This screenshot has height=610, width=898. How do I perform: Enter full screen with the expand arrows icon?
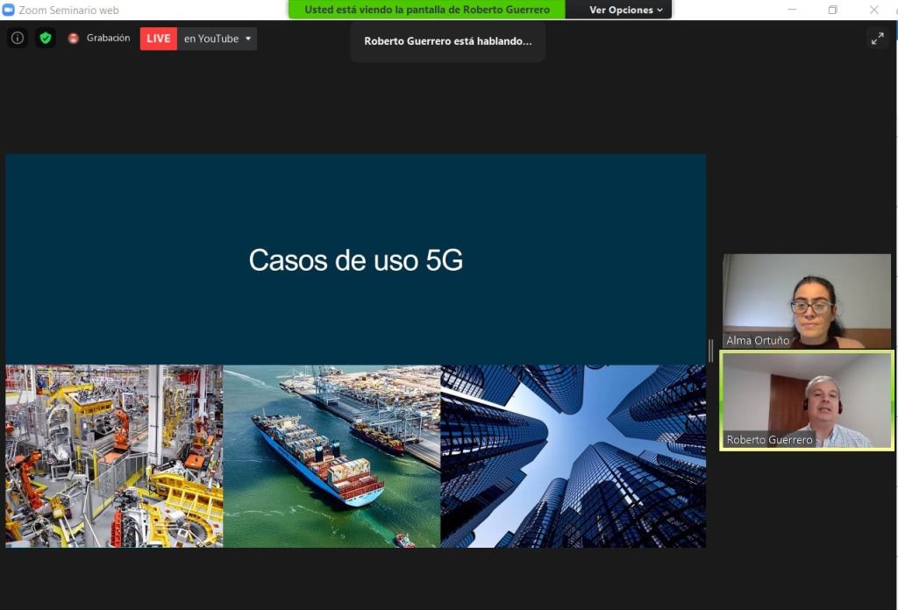click(x=877, y=38)
